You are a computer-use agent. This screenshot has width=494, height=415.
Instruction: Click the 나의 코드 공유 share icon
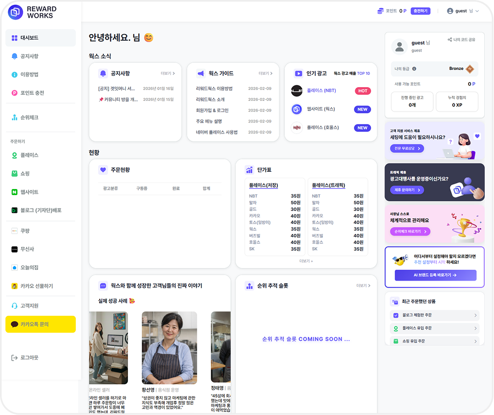pos(450,40)
